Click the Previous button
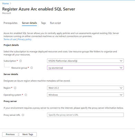The image size is (135, 139). 10,135
